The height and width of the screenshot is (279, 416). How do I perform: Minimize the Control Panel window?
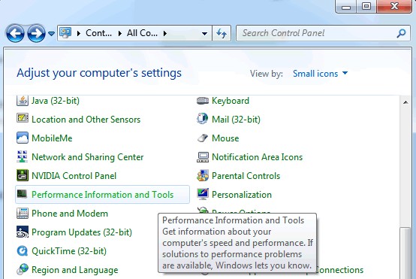(x=346, y=7)
